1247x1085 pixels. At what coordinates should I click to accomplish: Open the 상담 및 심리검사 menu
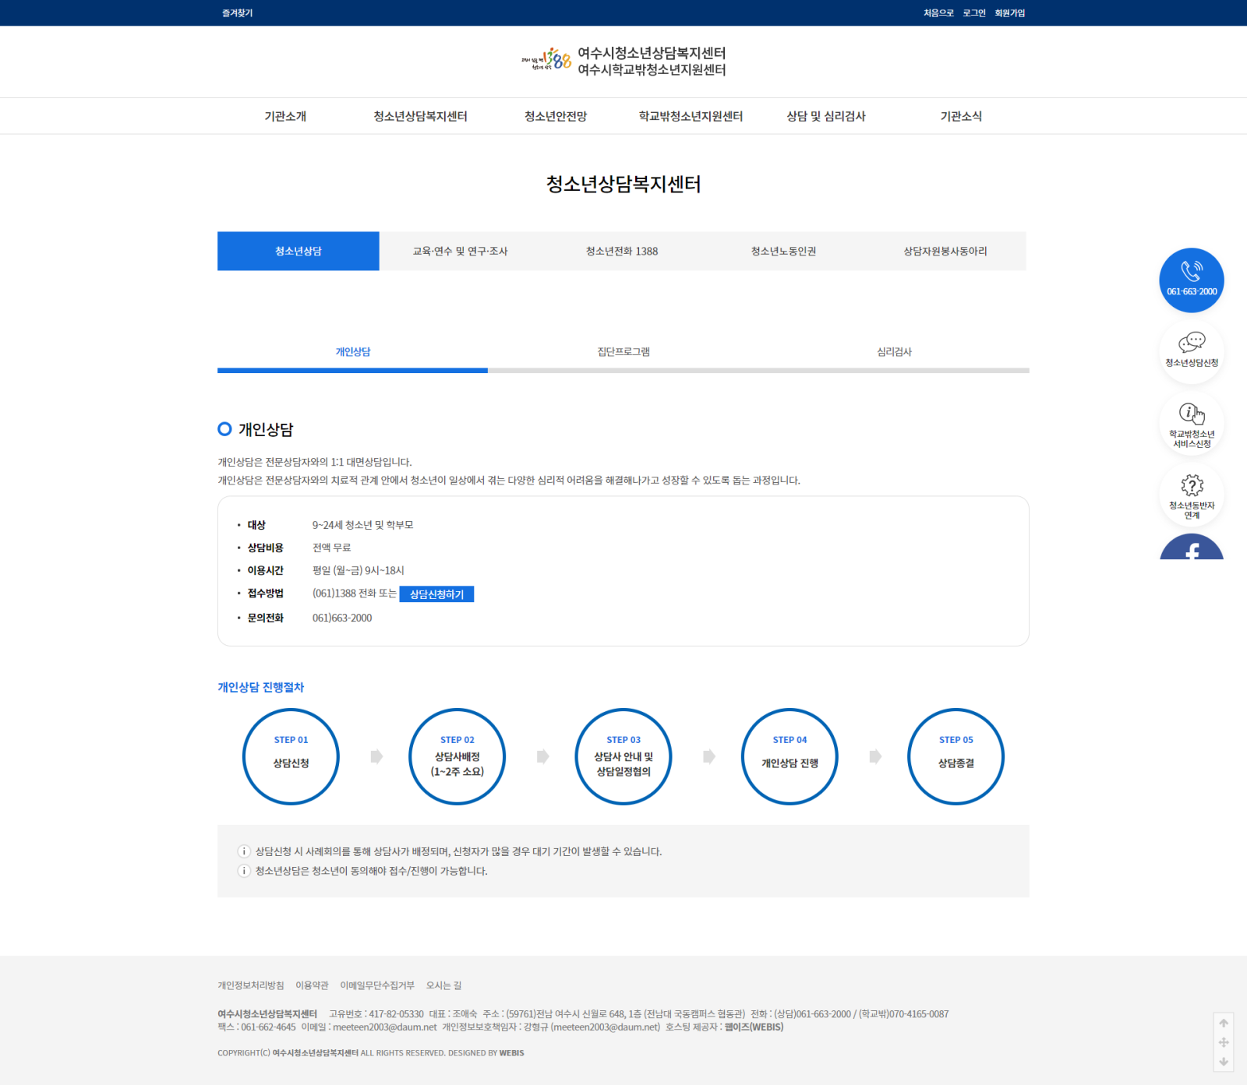tap(825, 116)
